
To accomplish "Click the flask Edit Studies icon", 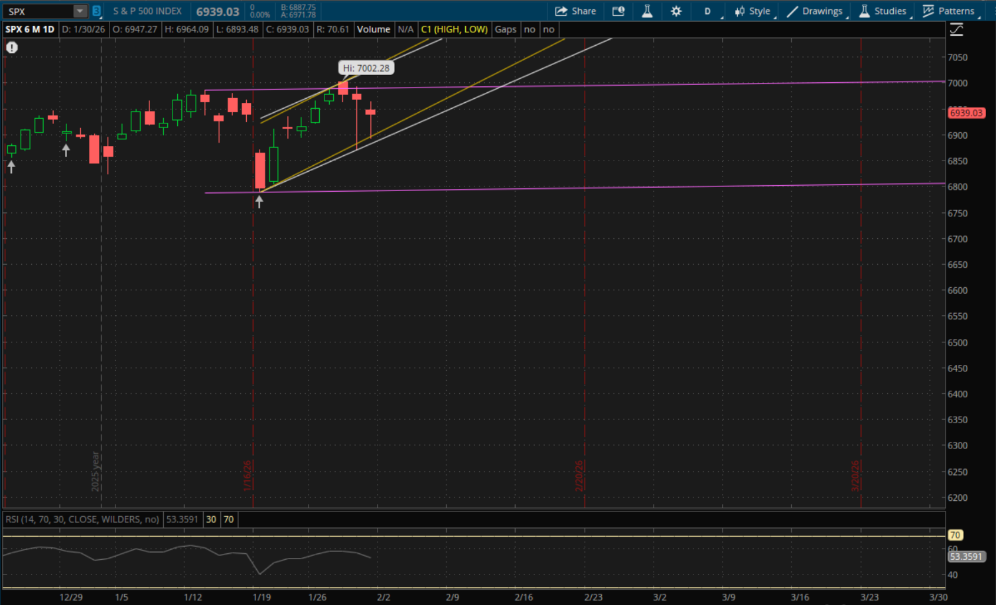I will pyautogui.click(x=647, y=11).
